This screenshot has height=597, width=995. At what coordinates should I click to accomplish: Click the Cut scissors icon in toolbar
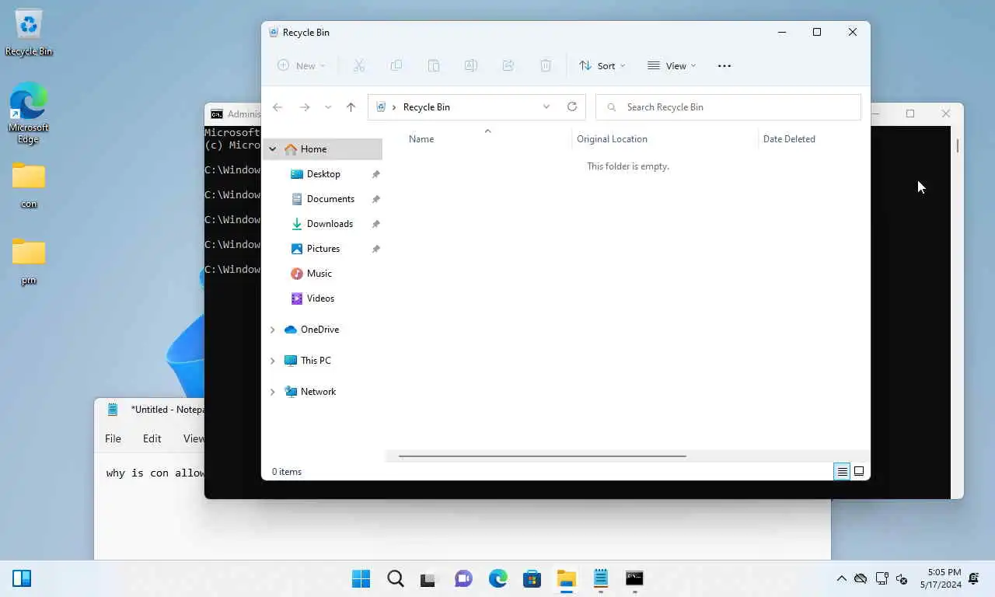359,66
